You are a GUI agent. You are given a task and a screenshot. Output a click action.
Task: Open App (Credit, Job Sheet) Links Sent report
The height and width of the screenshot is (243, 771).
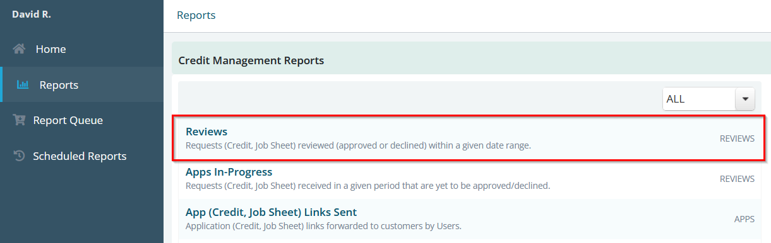click(271, 212)
